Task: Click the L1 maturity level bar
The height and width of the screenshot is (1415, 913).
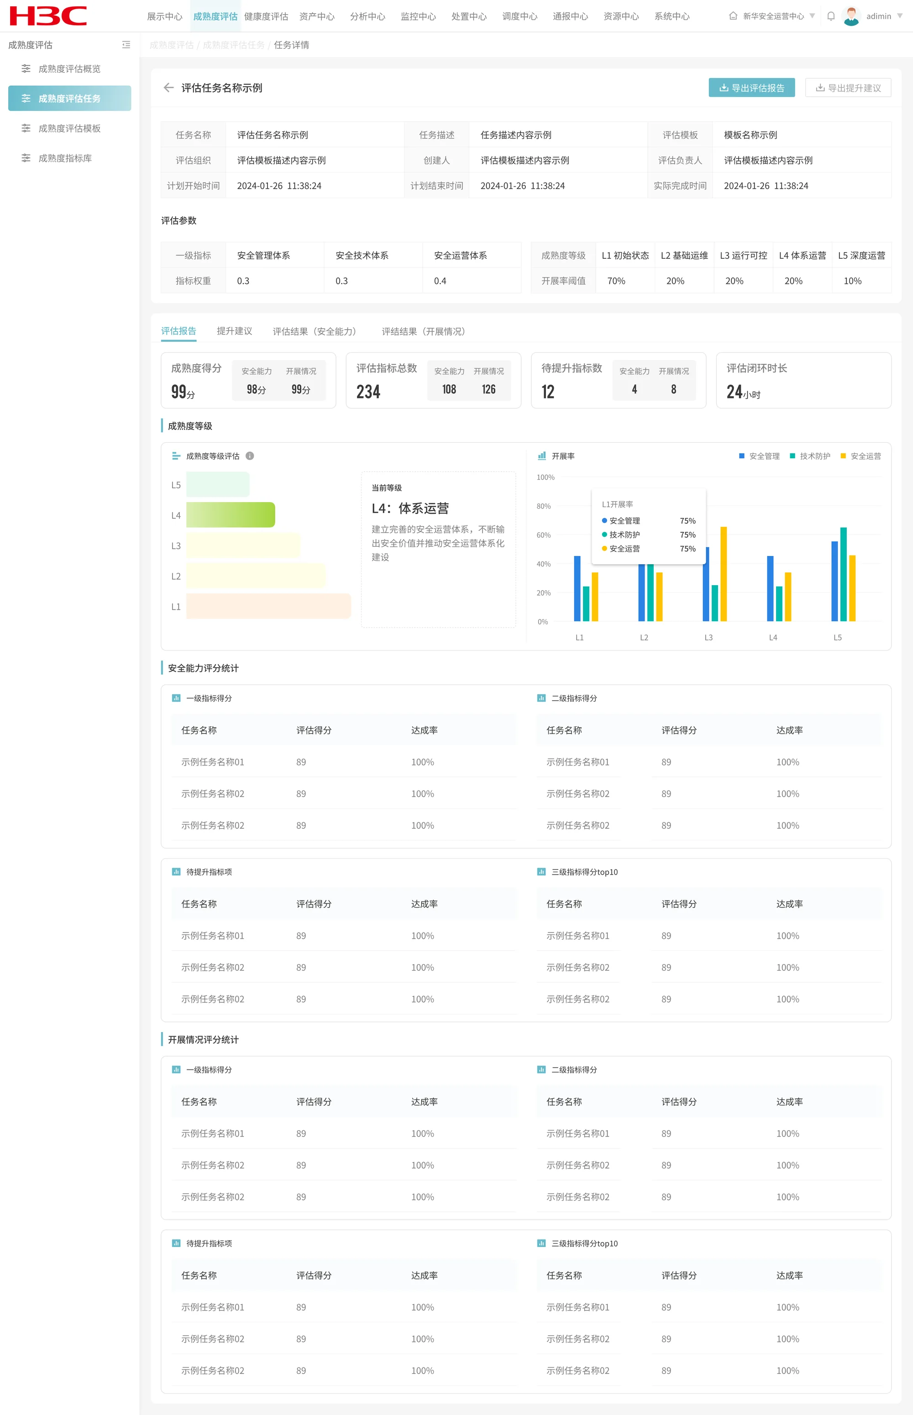Action: click(268, 606)
